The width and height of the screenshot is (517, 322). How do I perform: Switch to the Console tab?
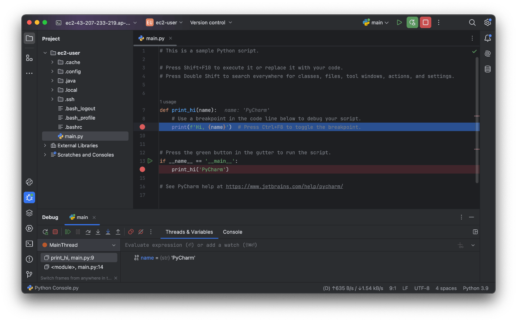233,232
